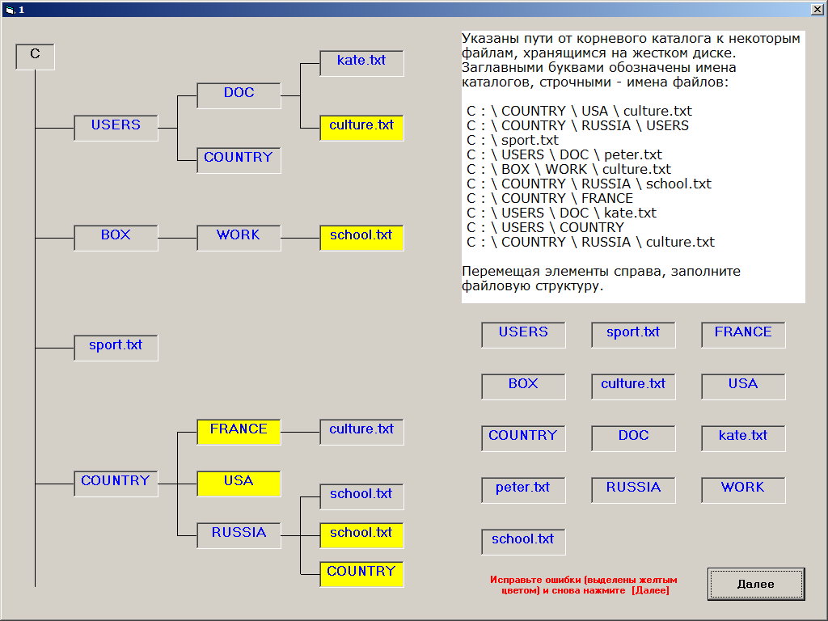
Task: Click the path 'C : \ USERS \ DOC \ peter.txt'
Action: tap(564, 154)
